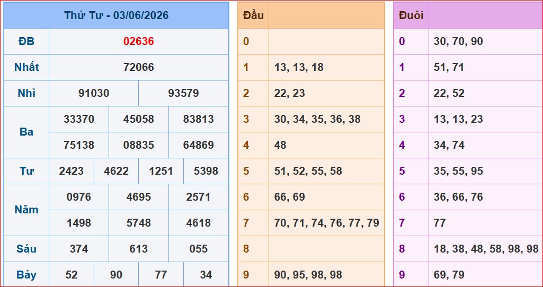Select Năm prize number 4618
The width and height of the screenshot is (543, 287).
coord(199,223)
